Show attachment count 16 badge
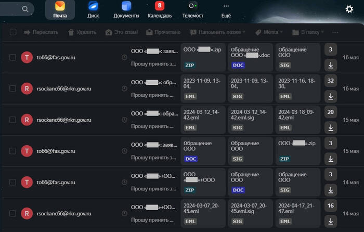The image size is (364, 232). pos(331,206)
